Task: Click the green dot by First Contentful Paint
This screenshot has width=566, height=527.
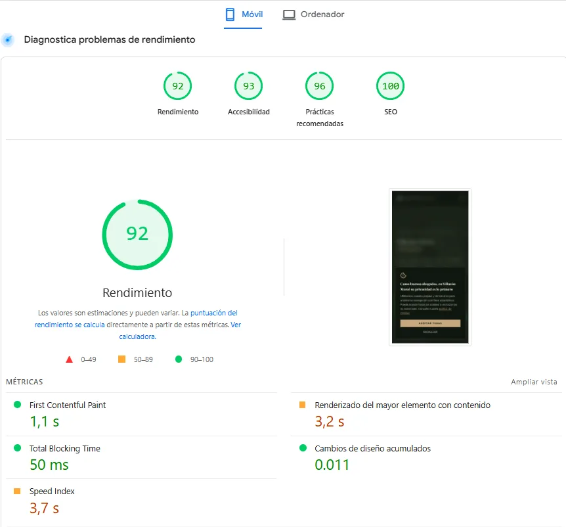Action: point(17,405)
